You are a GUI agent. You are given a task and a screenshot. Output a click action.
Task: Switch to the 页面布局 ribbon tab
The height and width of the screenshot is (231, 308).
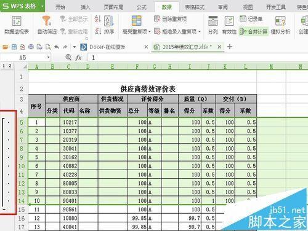point(113,7)
